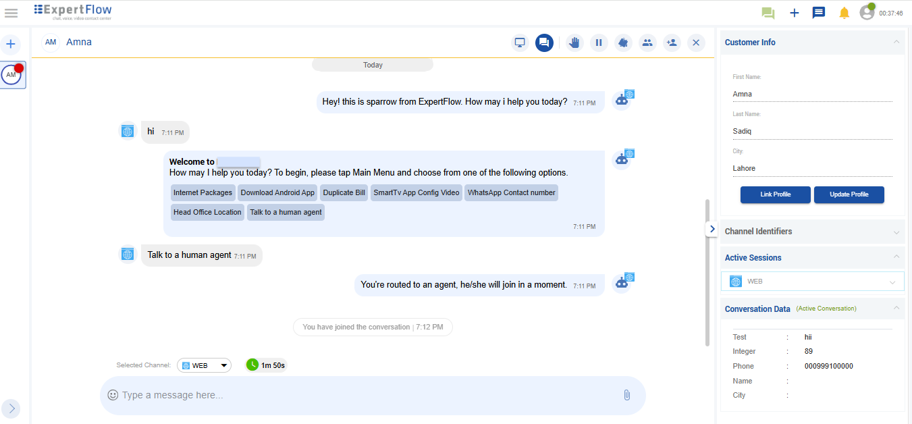Collapse the Customer Info section

(x=896, y=42)
